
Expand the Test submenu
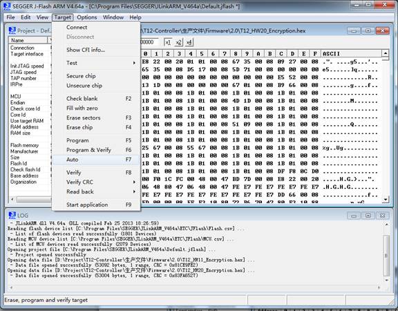click(96, 63)
